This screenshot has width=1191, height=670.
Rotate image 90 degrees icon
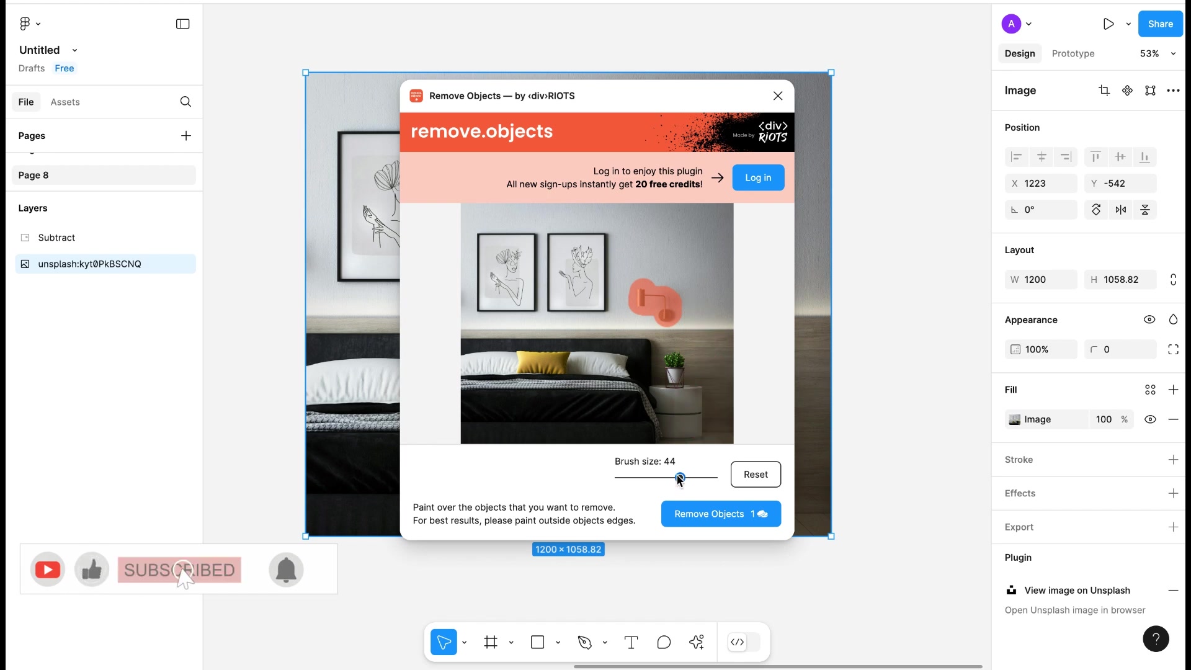point(1096,210)
